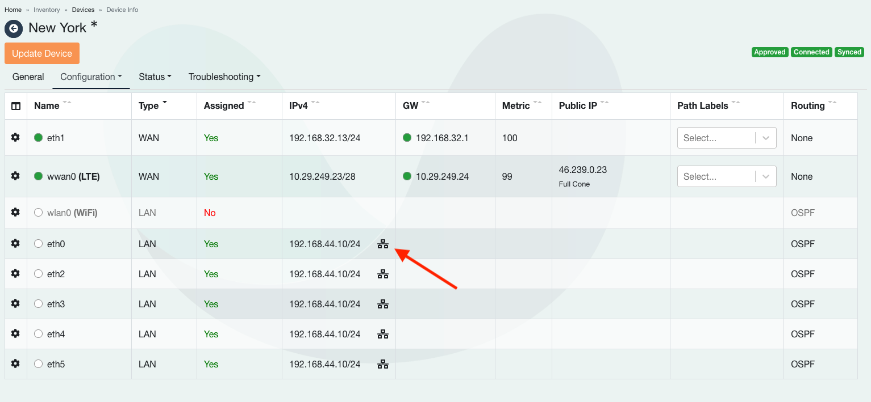
Task: Open the Status tab menu
Action: [x=155, y=77]
